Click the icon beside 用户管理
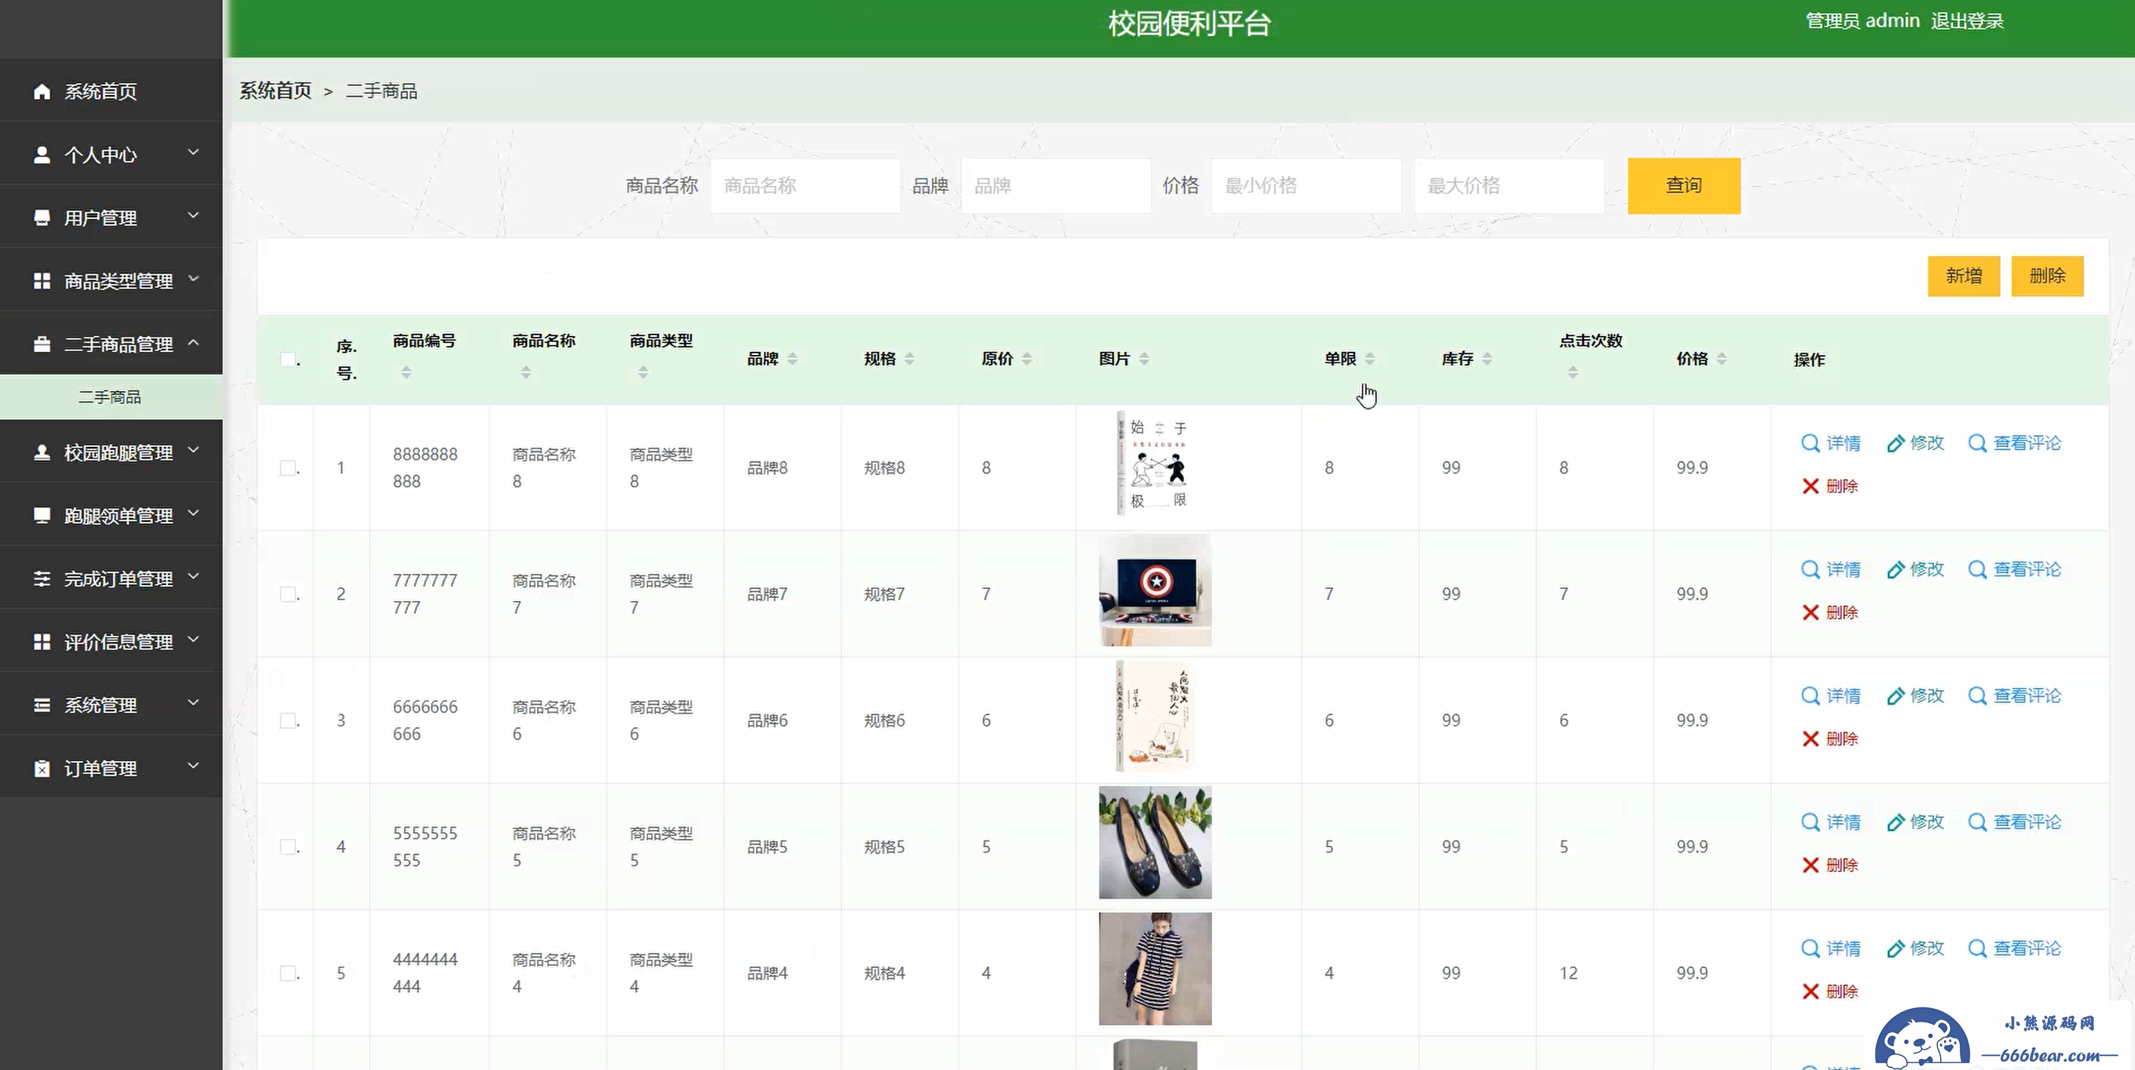 42,218
